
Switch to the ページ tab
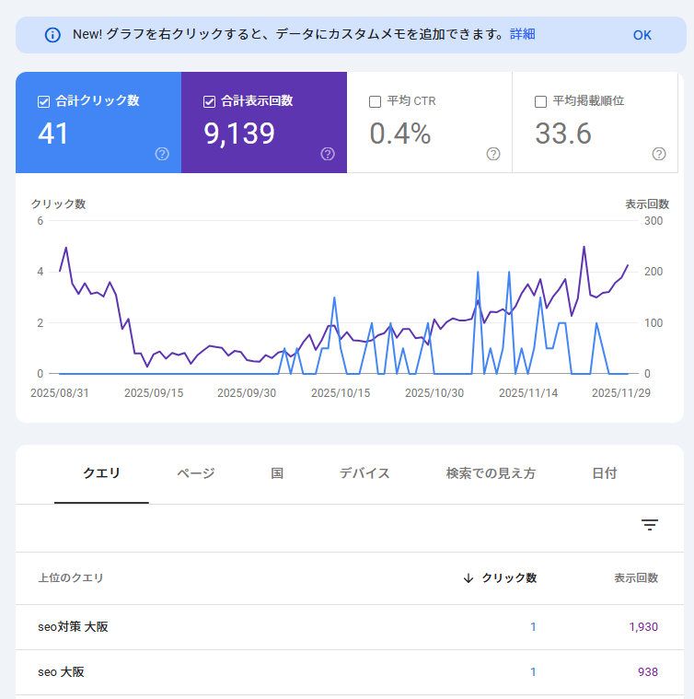tap(196, 473)
